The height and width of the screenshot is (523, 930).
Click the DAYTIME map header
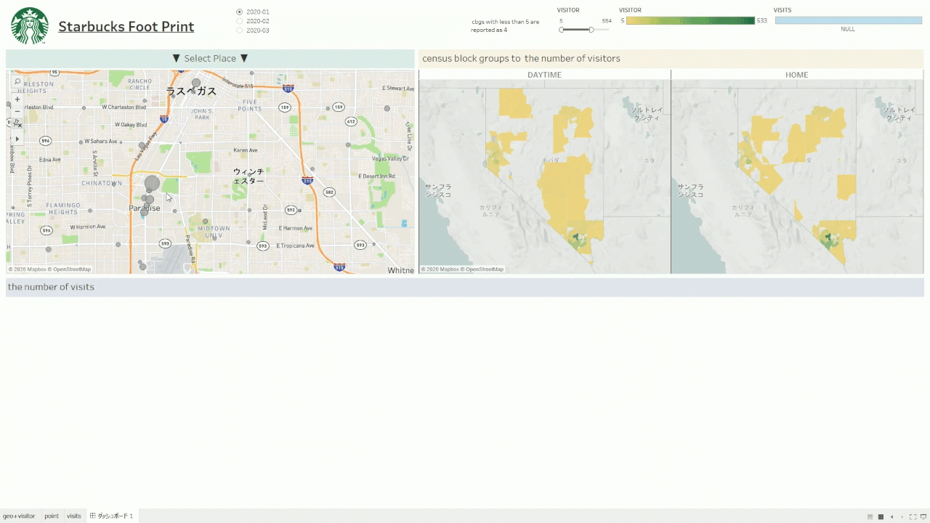tap(544, 75)
